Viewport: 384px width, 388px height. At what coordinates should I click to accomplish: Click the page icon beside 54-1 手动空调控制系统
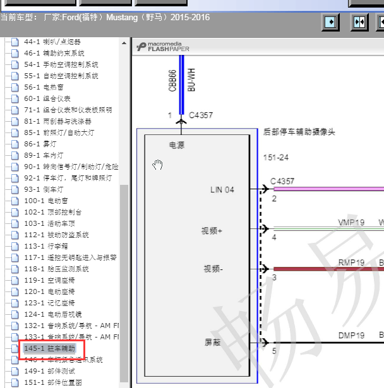tap(15, 64)
